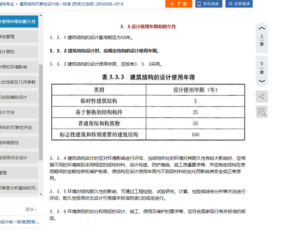Open breadcrumb link 建筑结构可靠性设计统一标准 GB50068-2018
This screenshot has width=283, height=230.
pyautogui.click(x=71, y=4)
